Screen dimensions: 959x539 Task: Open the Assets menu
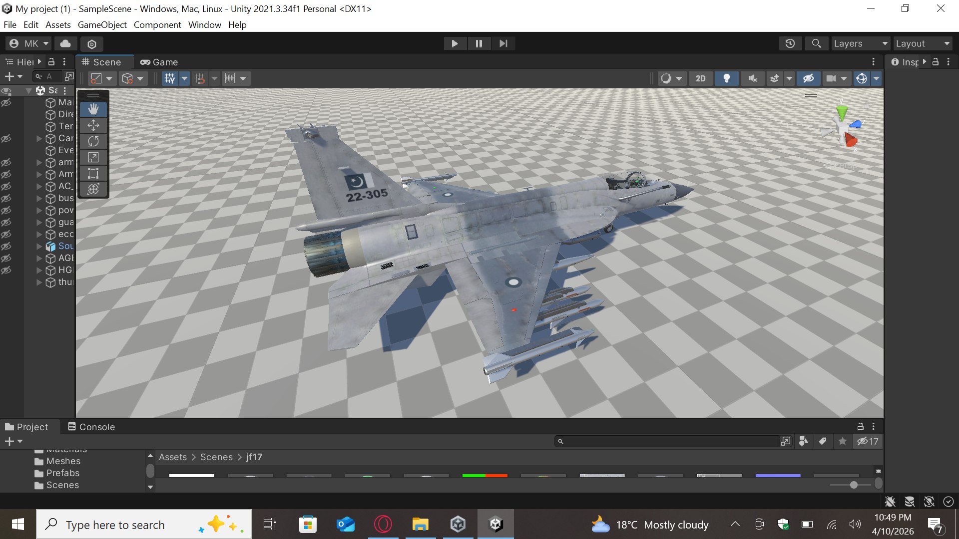coord(58,24)
